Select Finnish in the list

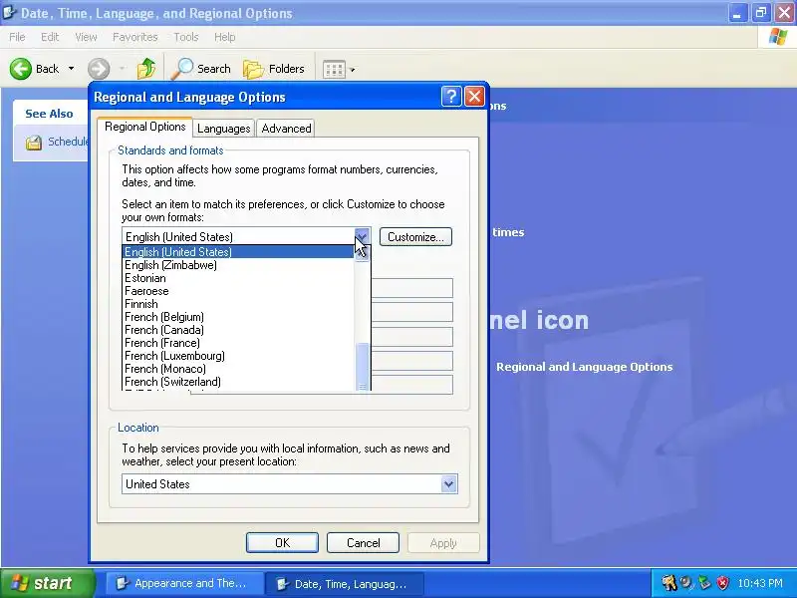click(238, 304)
